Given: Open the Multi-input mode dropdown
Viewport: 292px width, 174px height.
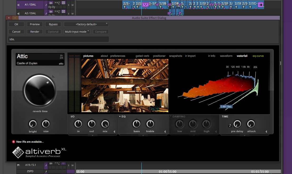Looking at the screenshot, I should (x=77, y=32).
